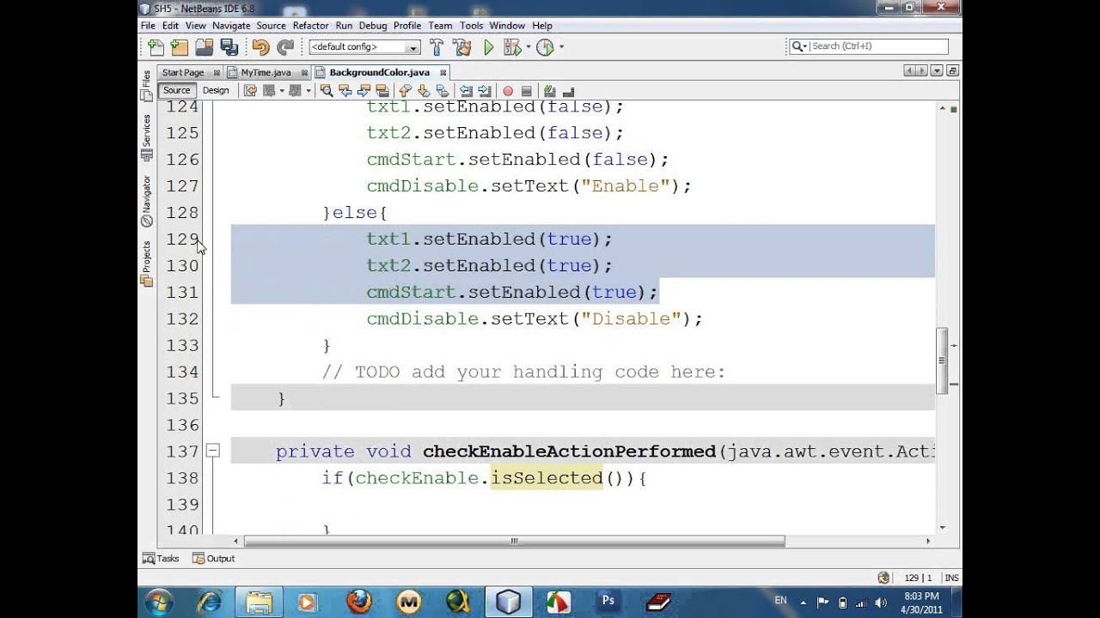1100x618 pixels.
Task: Click the status bar globe update icon
Action: tap(883, 578)
